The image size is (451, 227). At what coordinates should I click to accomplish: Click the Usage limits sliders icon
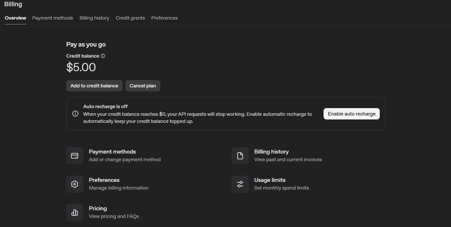pyautogui.click(x=240, y=184)
